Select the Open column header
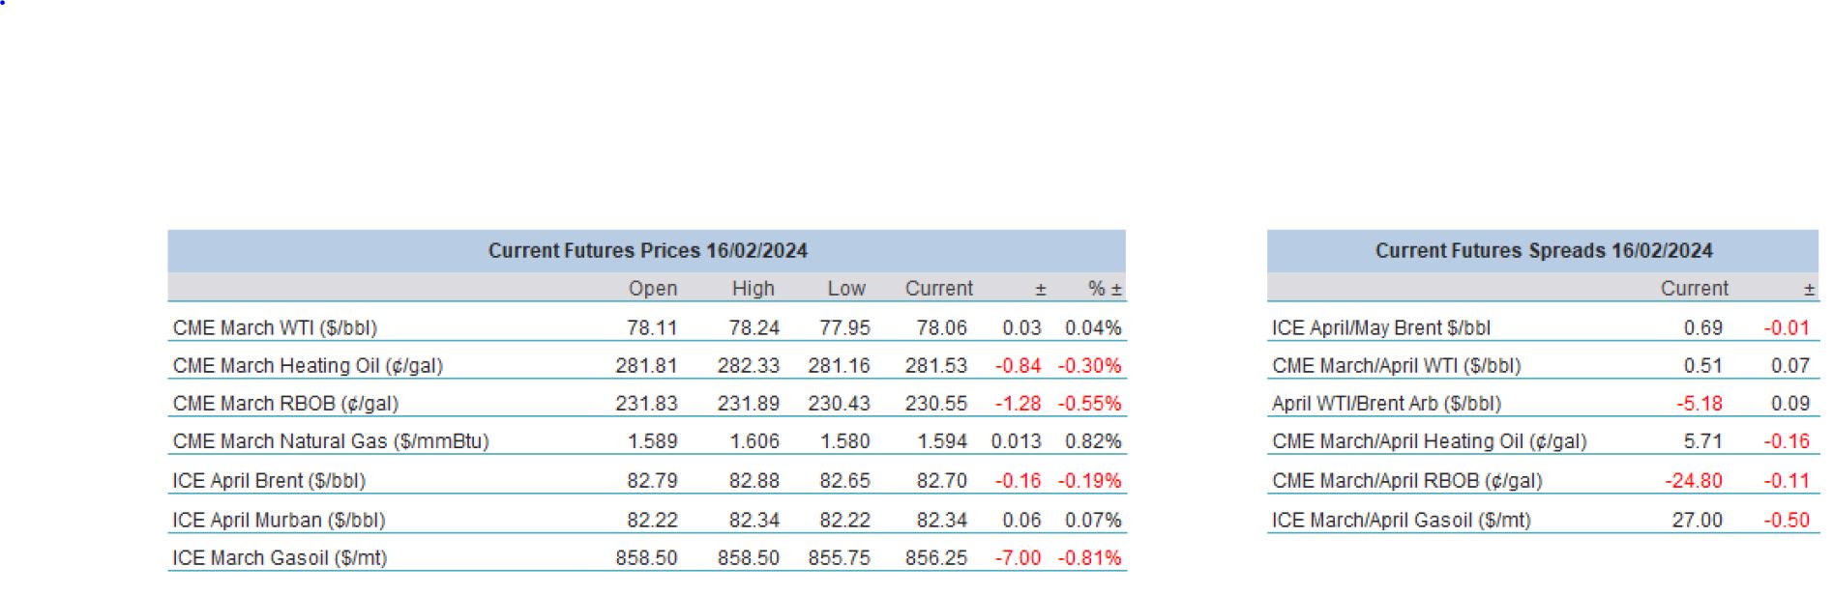 coord(652,289)
